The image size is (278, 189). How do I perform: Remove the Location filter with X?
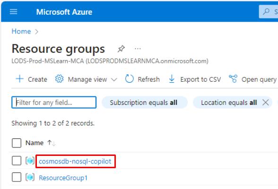(265, 102)
